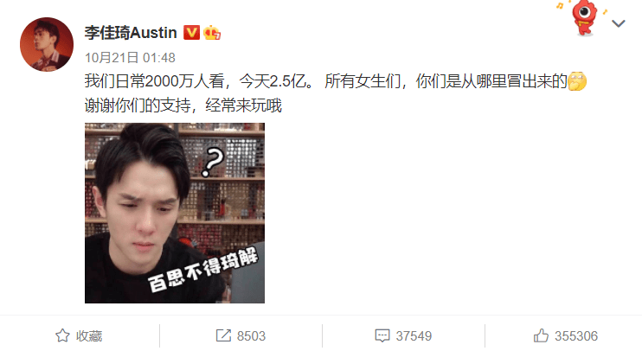Click the crown membership badge
The image size is (642, 351).
[x=212, y=33]
